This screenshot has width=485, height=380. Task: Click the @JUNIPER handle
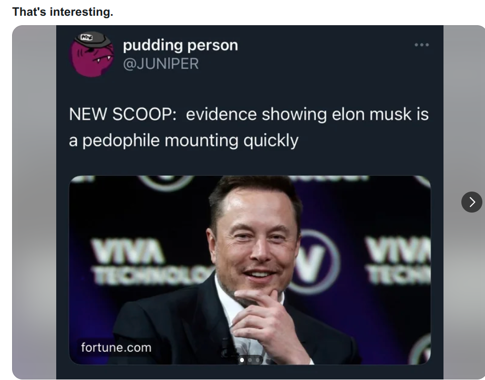[x=161, y=64]
